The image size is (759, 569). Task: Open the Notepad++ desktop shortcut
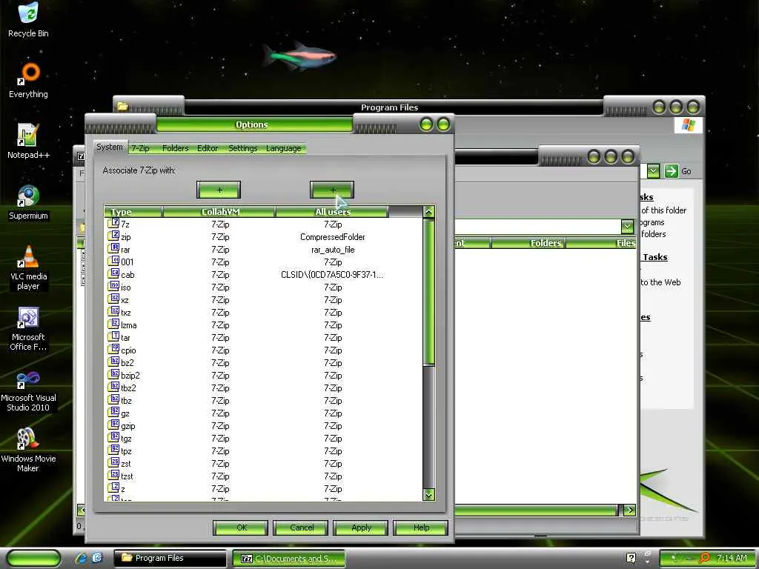click(x=28, y=141)
